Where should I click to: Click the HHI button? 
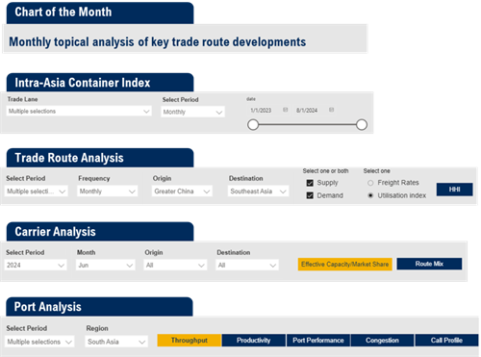(454, 190)
